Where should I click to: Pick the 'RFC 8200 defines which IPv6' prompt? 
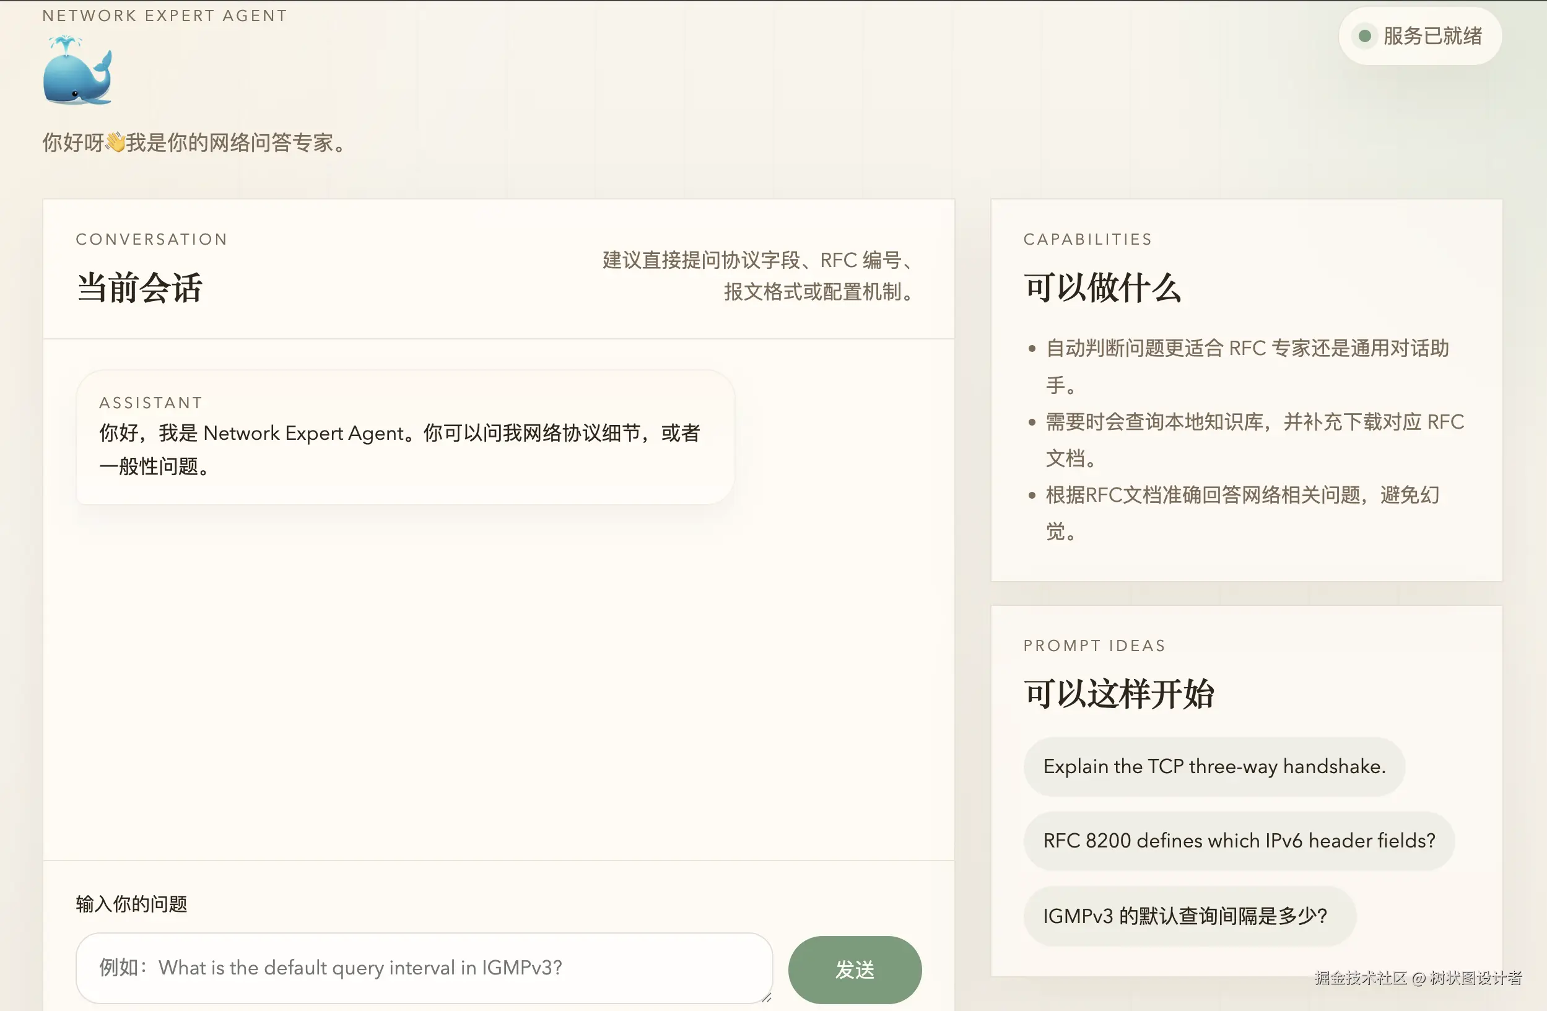click(x=1238, y=841)
